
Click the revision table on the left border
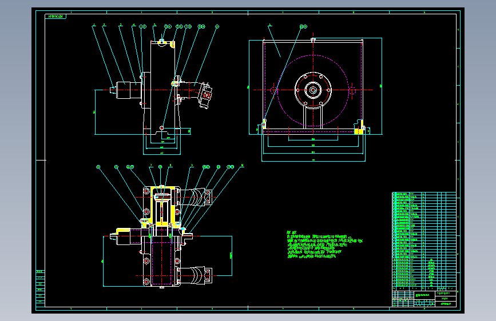click(x=40, y=288)
